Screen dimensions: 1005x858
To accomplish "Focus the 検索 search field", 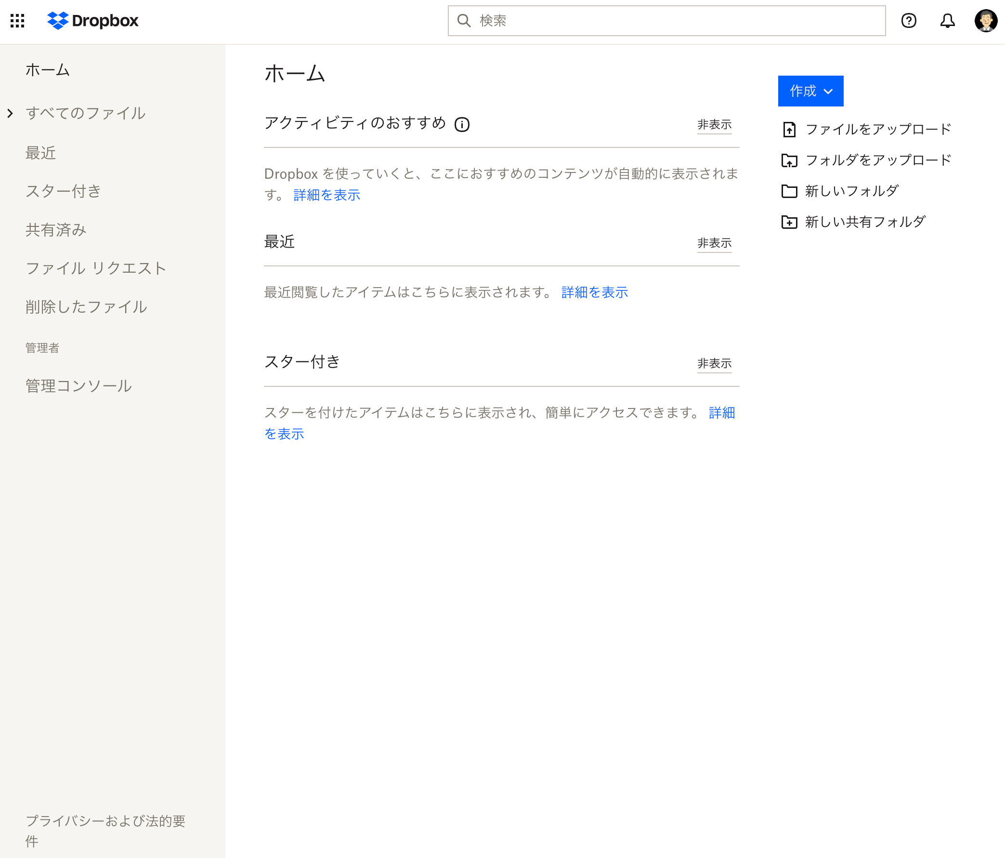I will 666,20.
